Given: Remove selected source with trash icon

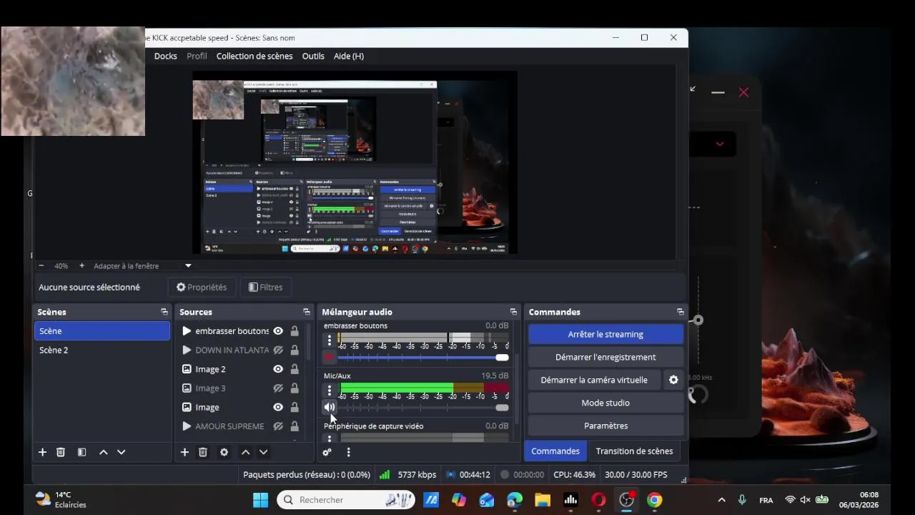Looking at the screenshot, I should pos(203,452).
